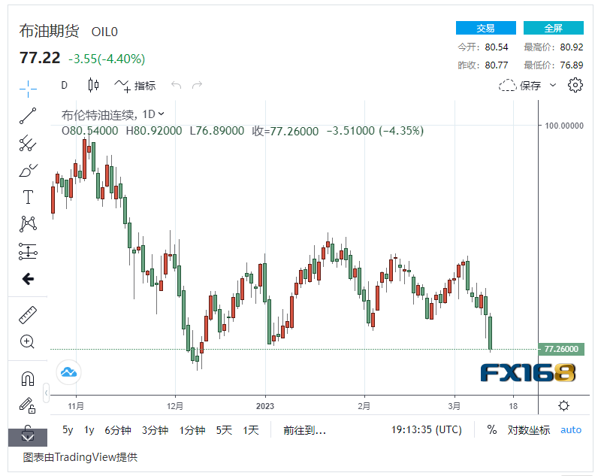Select the 5天 range
The width and height of the screenshot is (601, 476).
224,430
